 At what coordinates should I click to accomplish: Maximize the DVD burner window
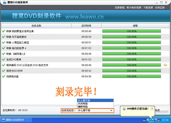[x=161, y=2]
